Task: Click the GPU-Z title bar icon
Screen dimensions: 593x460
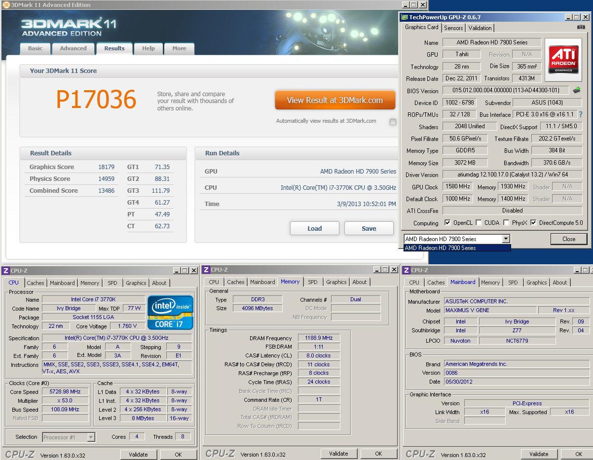Action: [x=405, y=17]
